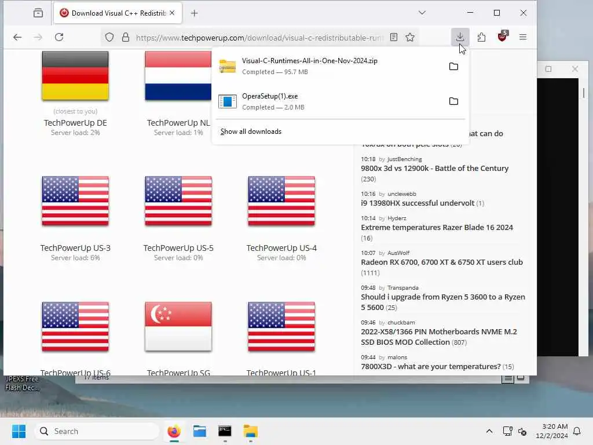
Task: Show OperaSetup(1).exe in its folder
Action: coord(453,101)
